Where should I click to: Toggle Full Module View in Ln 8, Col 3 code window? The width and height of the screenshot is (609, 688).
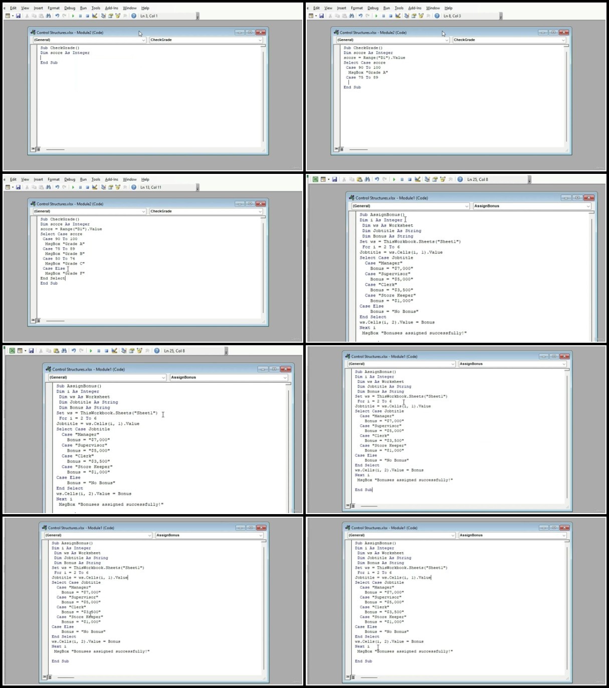click(x=341, y=149)
